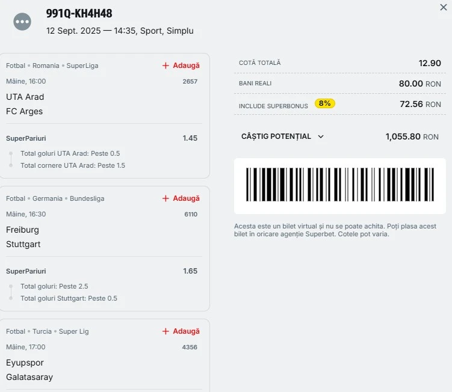
Task: Click the 1.65 SuperPariuri odds
Action: [x=190, y=271]
